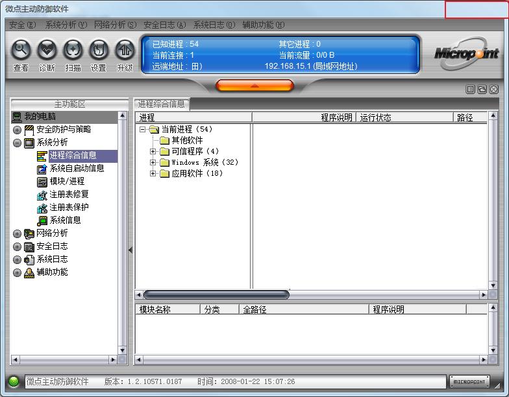This screenshot has width=509, height=397.
Task: Click the 系统日志 document icon in tree
Action: (29, 259)
